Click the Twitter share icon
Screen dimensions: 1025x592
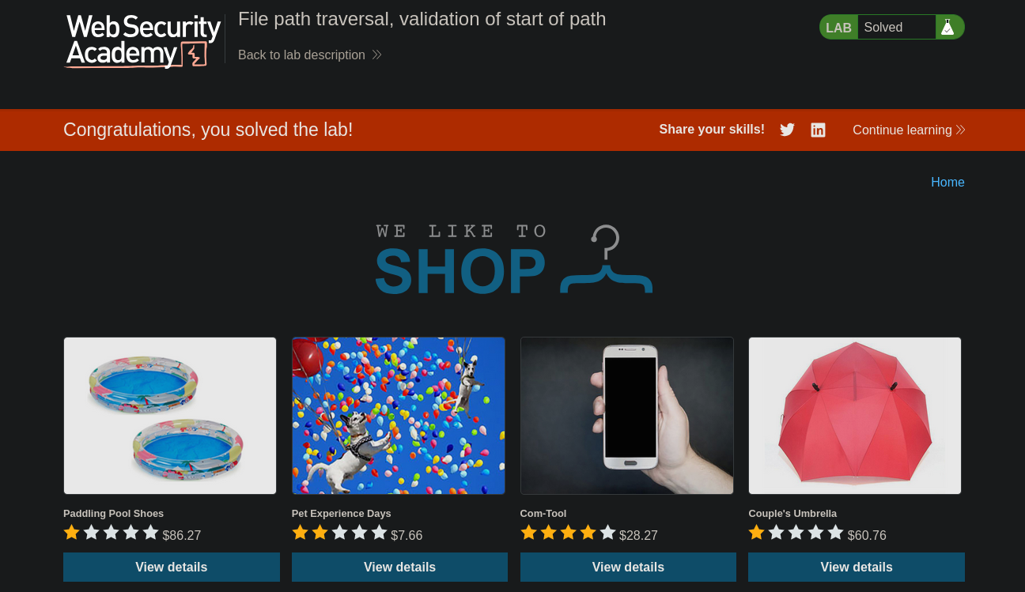click(787, 130)
